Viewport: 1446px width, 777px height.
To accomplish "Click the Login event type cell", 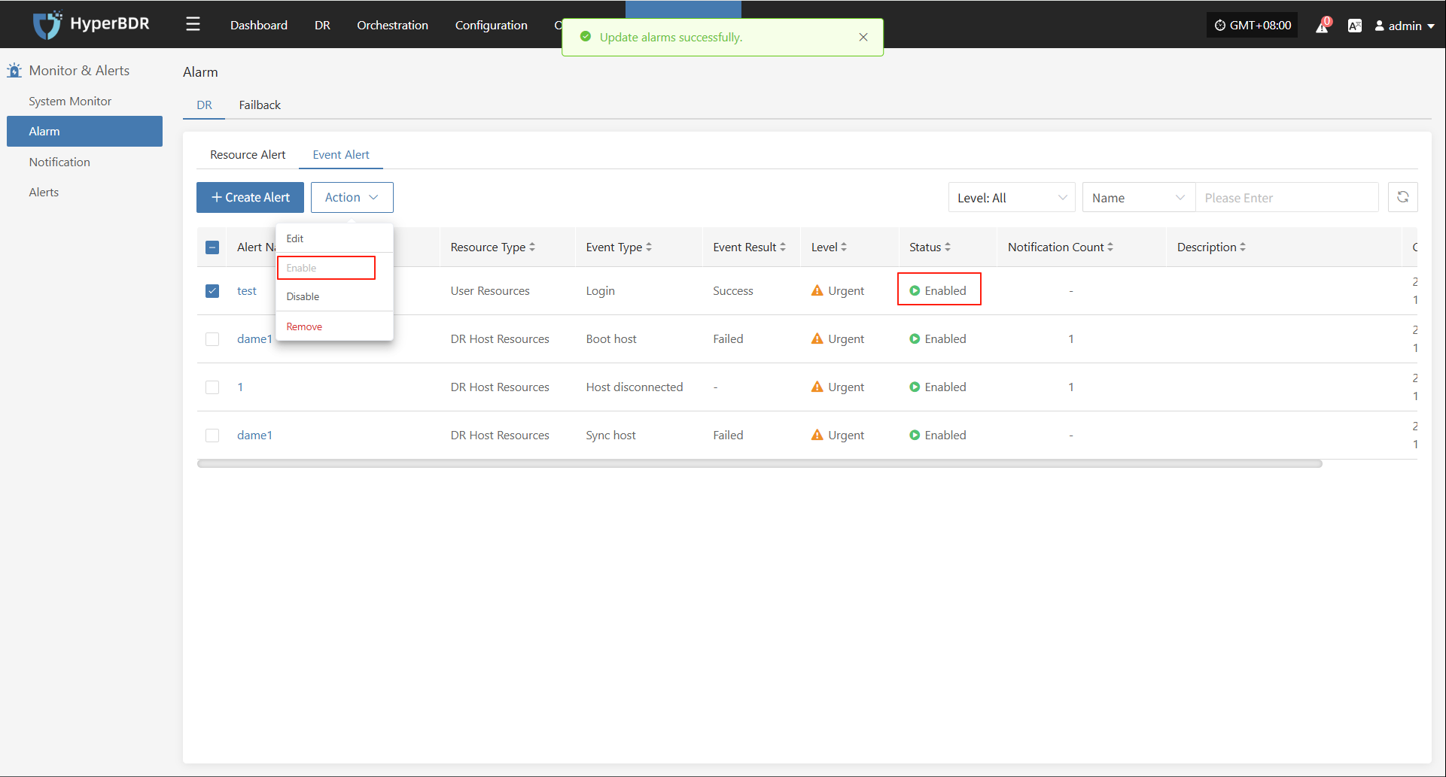I will click(x=600, y=290).
